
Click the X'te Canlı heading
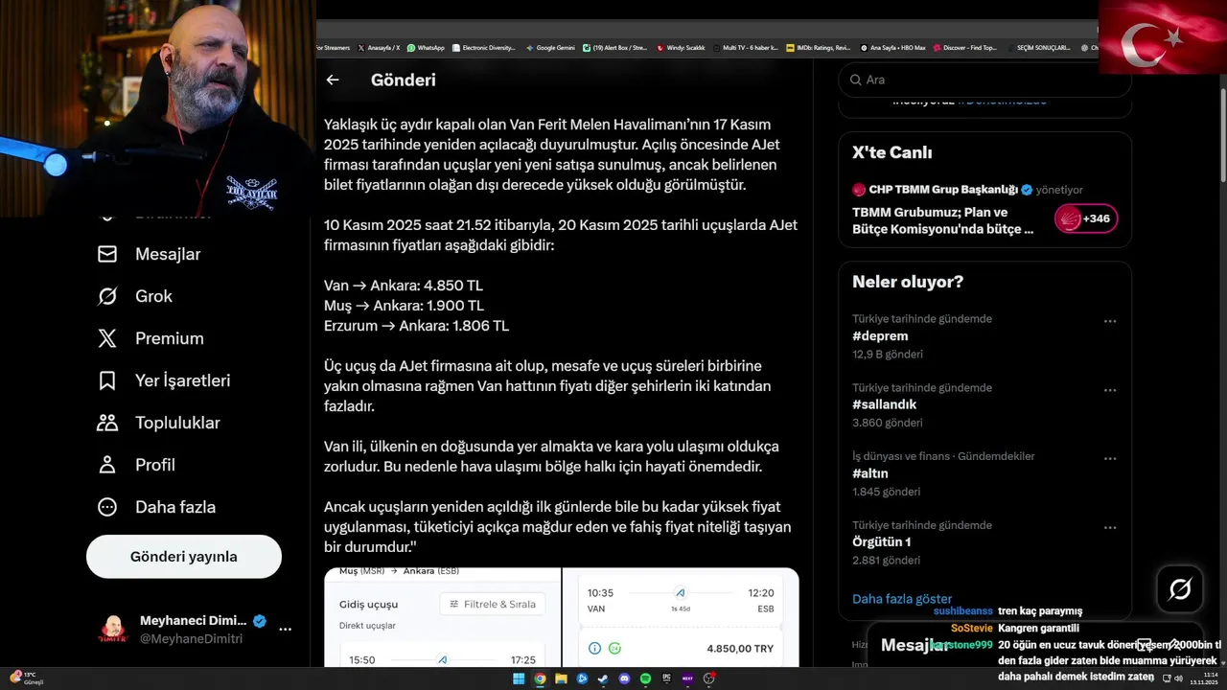click(x=891, y=152)
